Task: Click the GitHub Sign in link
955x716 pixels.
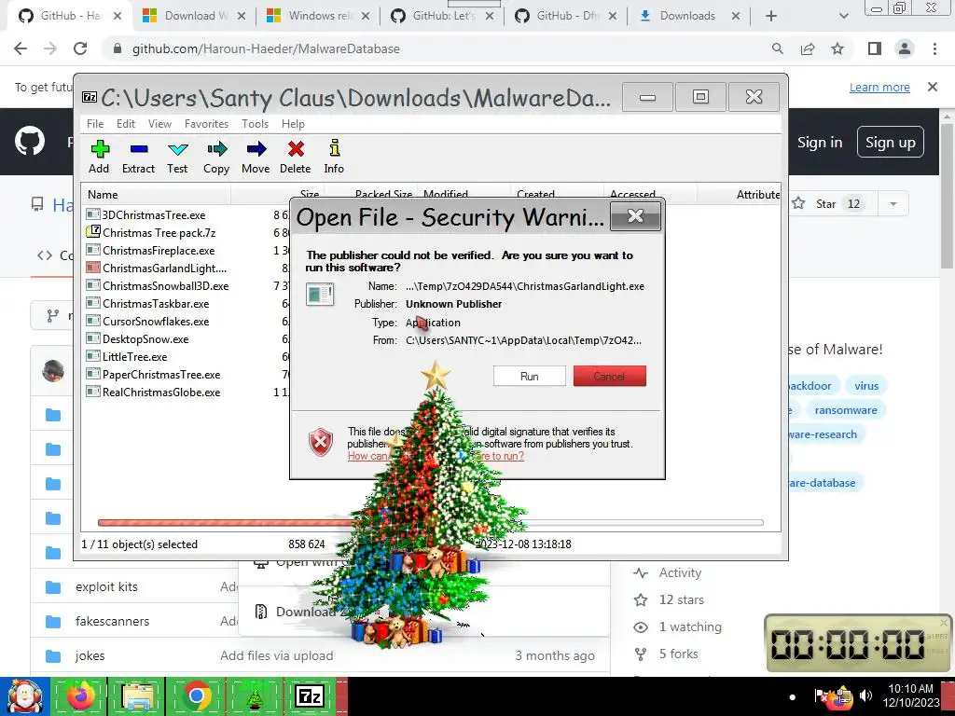Action: [819, 143]
